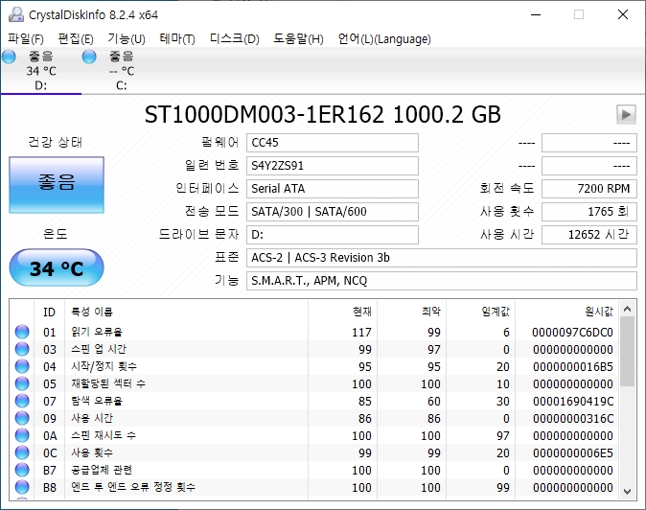Select the D: disk tab
The width and height of the screenshot is (646, 510).
pyautogui.click(x=41, y=71)
